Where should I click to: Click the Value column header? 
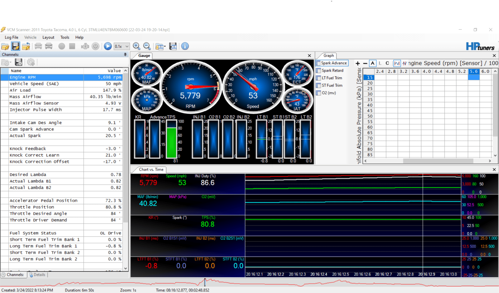point(103,71)
